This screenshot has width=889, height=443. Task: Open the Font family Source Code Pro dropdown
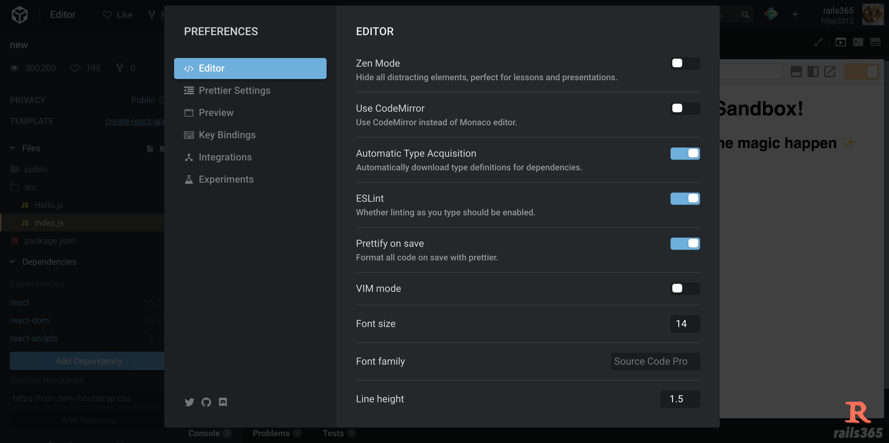tap(655, 361)
